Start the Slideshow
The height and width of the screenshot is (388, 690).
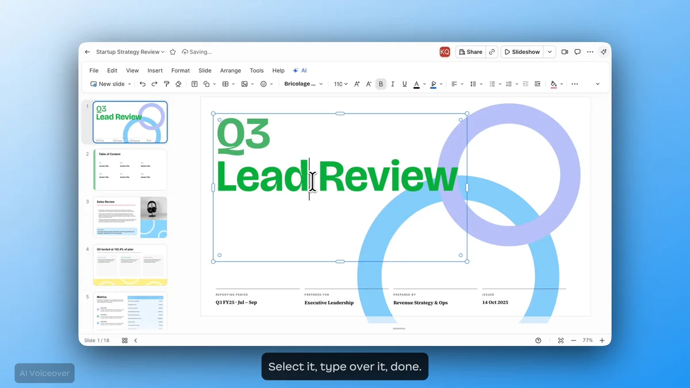(522, 52)
